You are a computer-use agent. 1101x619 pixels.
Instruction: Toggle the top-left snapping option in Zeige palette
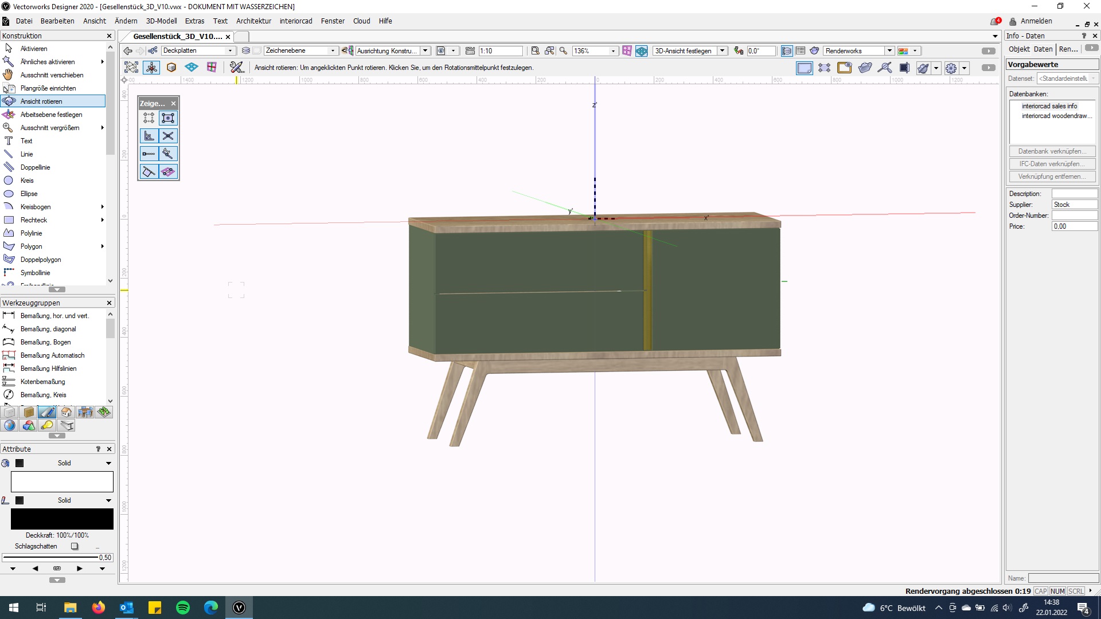click(149, 118)
